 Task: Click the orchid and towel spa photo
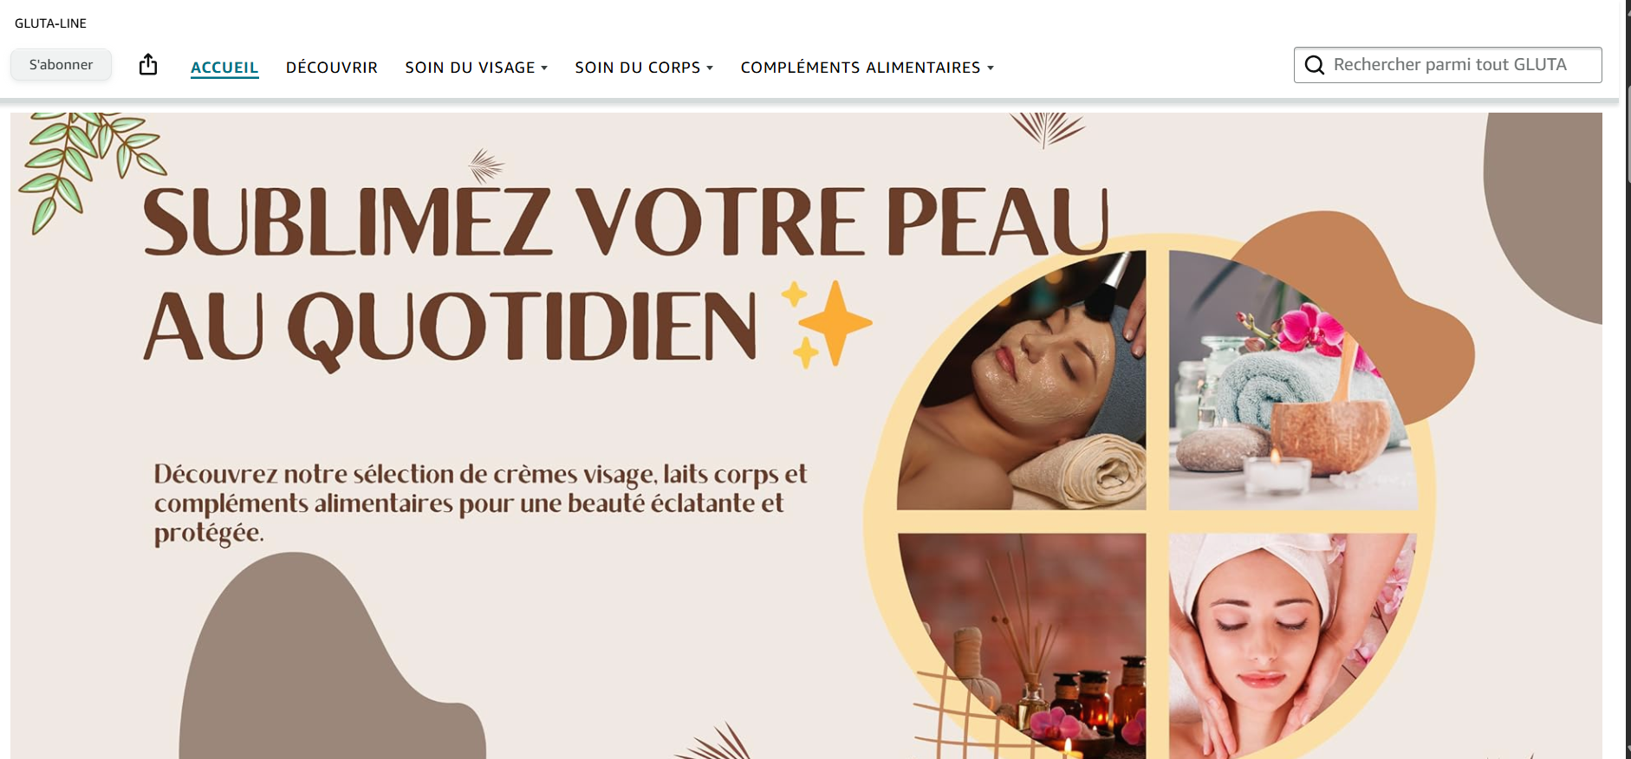1293,379
